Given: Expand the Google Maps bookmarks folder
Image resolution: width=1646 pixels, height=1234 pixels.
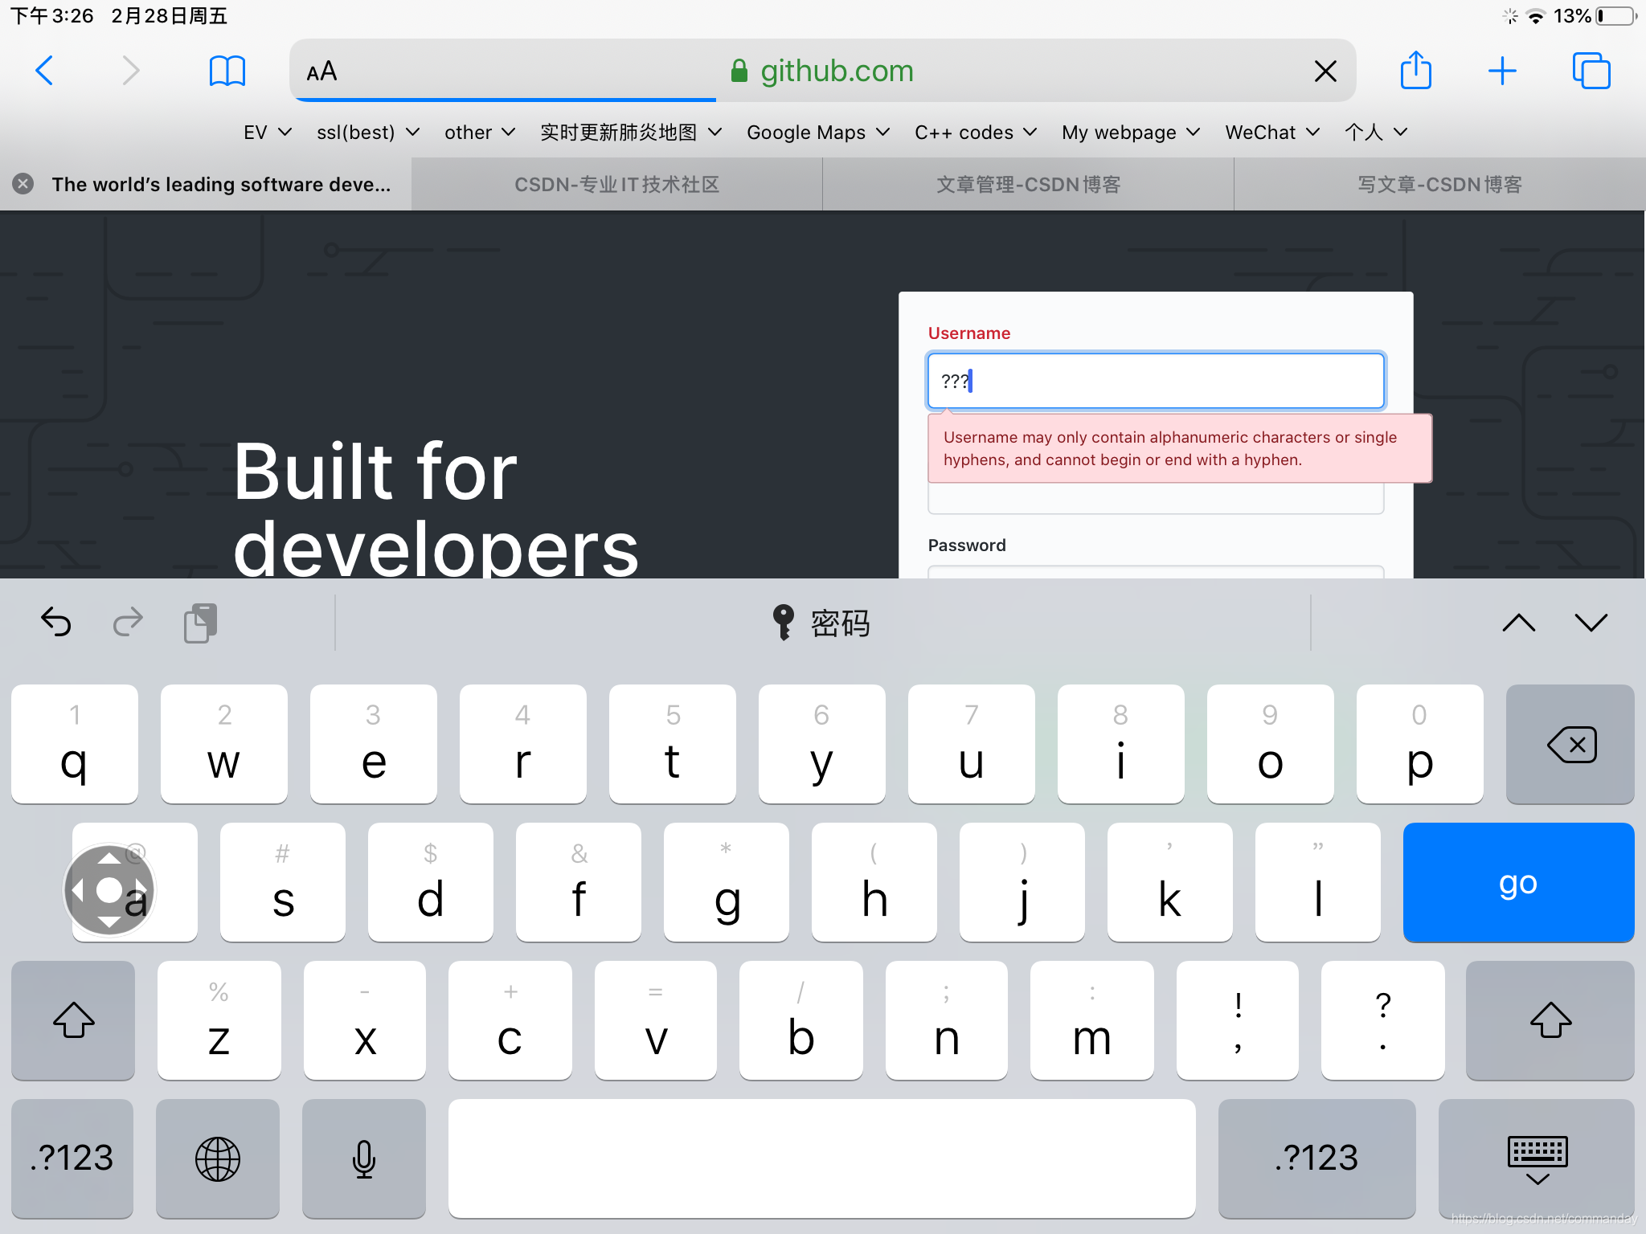Looking at the screenshot, I should [818, 132].
